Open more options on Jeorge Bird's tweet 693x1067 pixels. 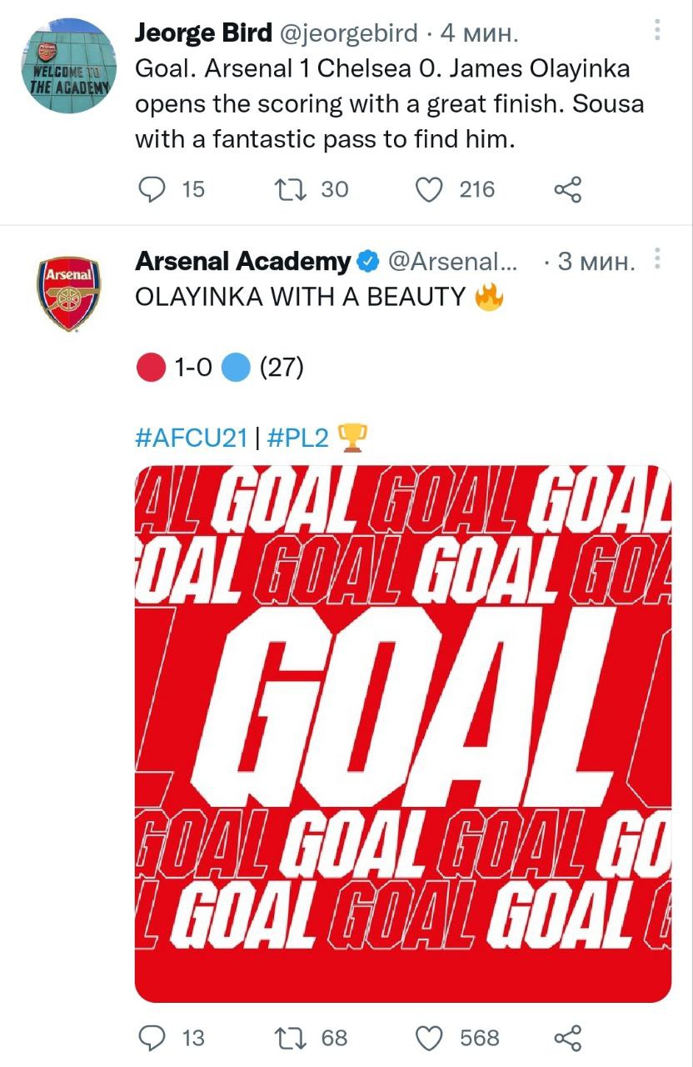[658, 31]
